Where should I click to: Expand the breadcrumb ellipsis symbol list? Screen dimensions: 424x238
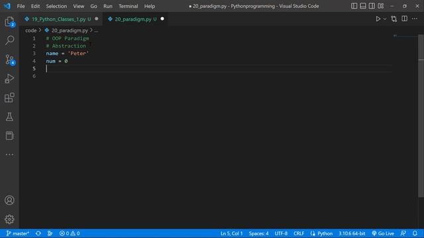(x=96, y=30)
